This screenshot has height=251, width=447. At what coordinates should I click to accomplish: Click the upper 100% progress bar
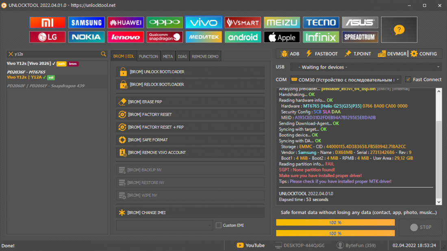(x=336, y=223)
